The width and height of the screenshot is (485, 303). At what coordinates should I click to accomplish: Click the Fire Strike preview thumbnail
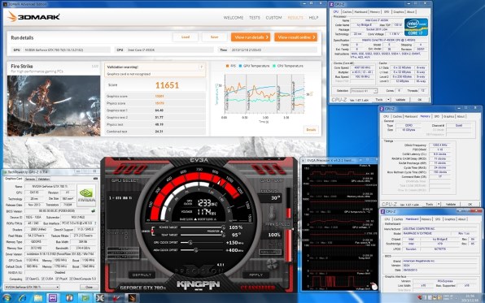point(54,106)
